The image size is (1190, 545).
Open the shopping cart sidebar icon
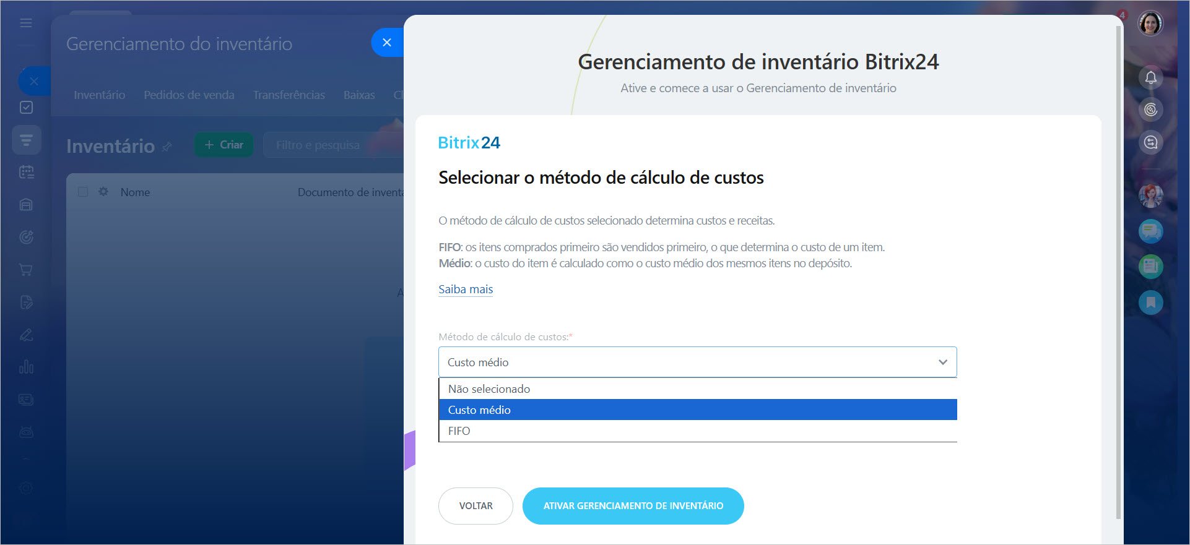point(26,270)
